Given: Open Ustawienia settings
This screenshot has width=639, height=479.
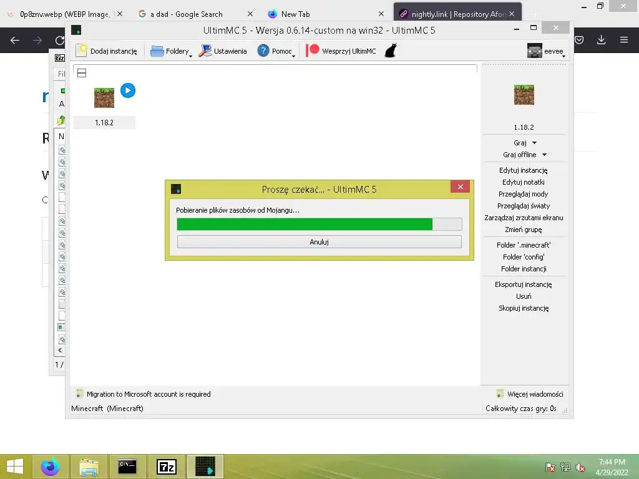Looking at the screenshot, I should [x=223, y=51].
